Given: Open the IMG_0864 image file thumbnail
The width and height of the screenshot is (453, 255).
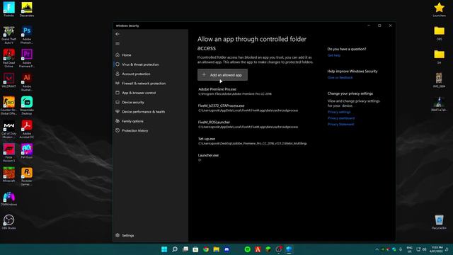Looking at the screenshot, I should tap(439, 80).
